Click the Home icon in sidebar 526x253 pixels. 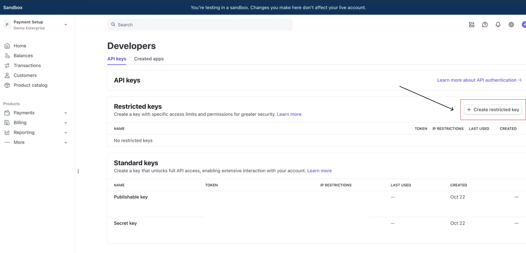pos(7,46)
